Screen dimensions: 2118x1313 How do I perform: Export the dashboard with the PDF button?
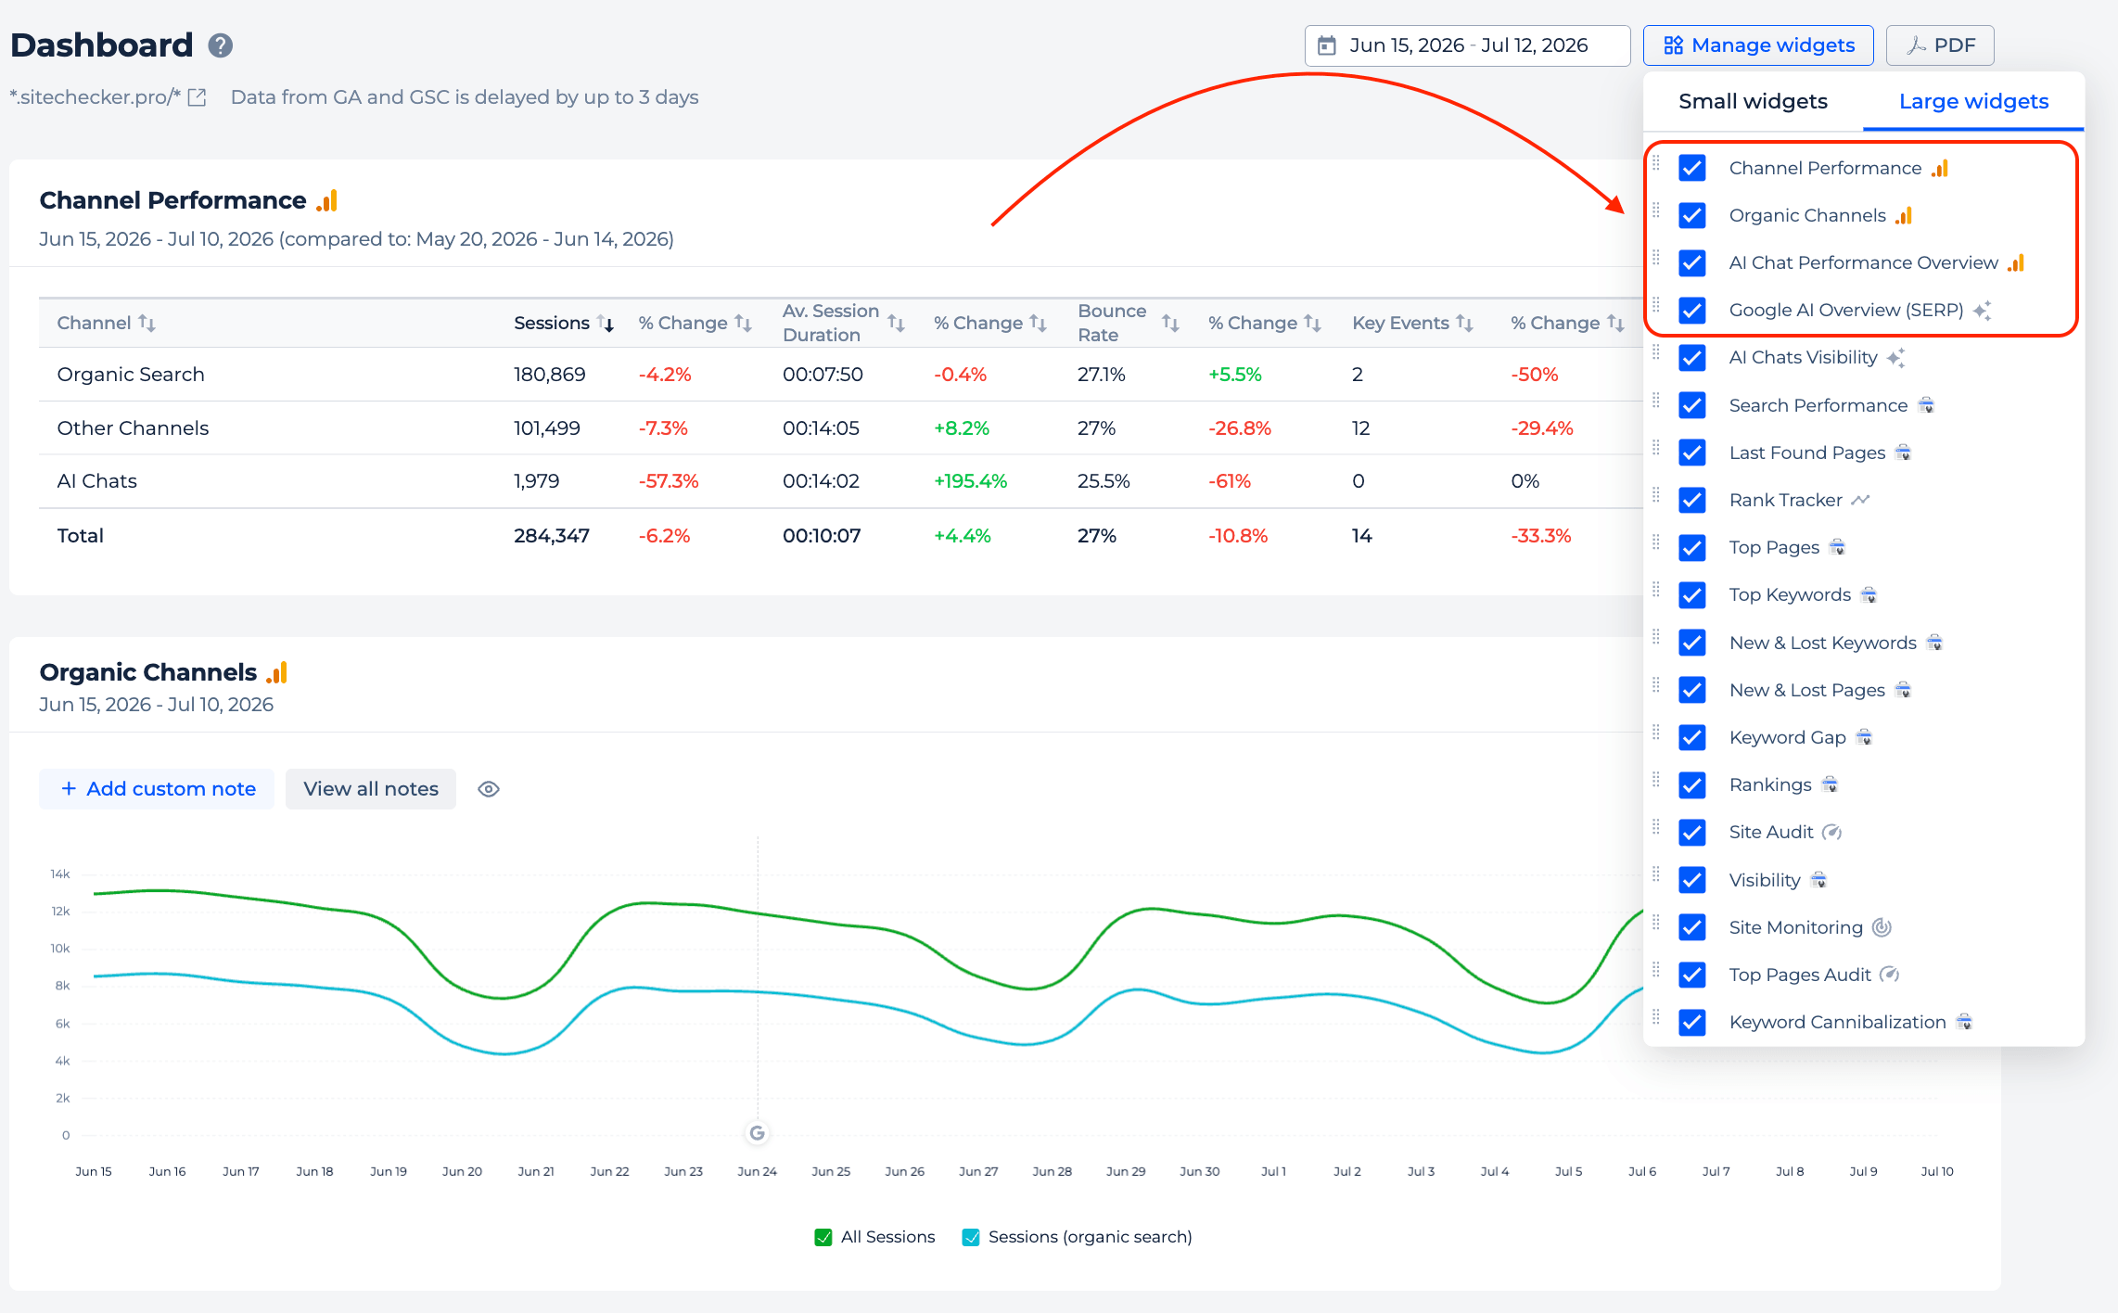click(1940, 45)
